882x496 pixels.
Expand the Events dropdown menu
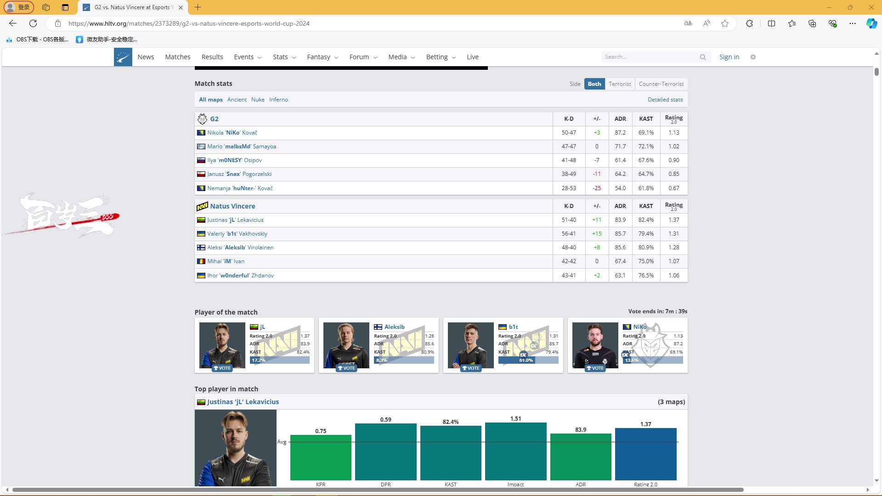248,57
